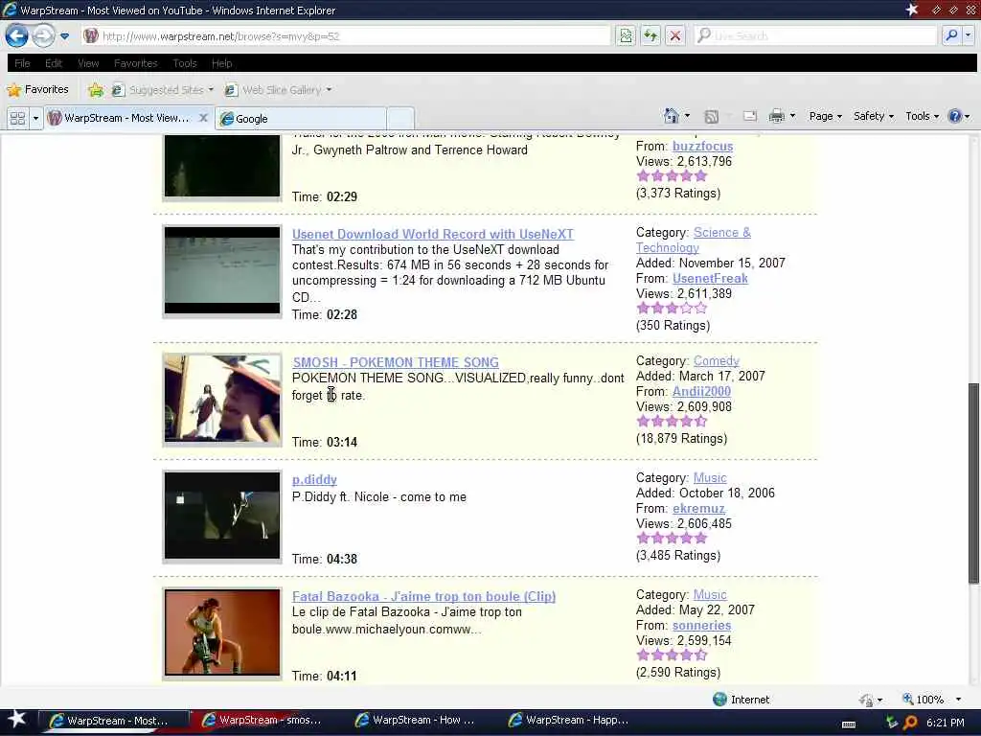Open the Help menu

tap(221, 63)
